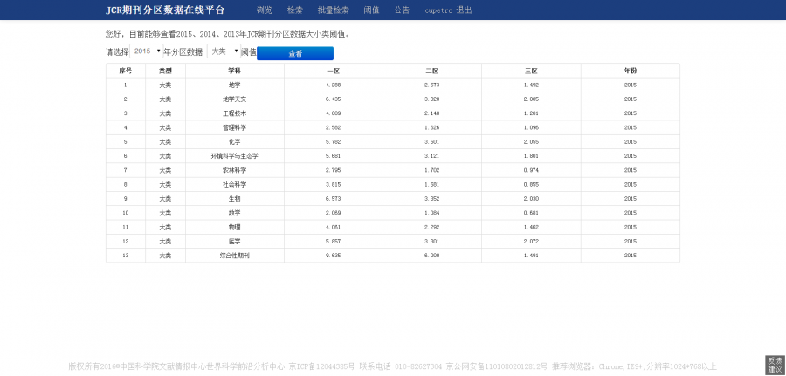This screenshot has height=376, width=786.
Task: Open the 检索 navigation item
Action: pos(295,10)
